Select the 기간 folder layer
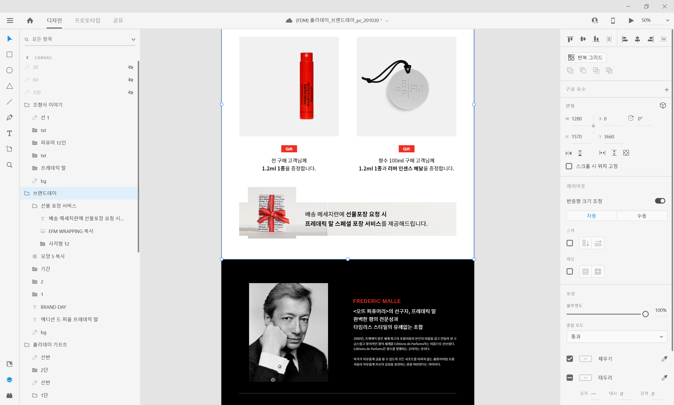Screen dimensions: 674x405 click(80, 269)
